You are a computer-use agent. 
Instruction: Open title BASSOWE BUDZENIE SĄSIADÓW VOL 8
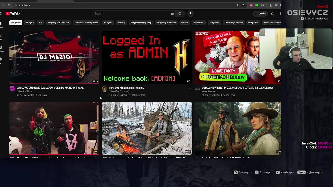50,88
